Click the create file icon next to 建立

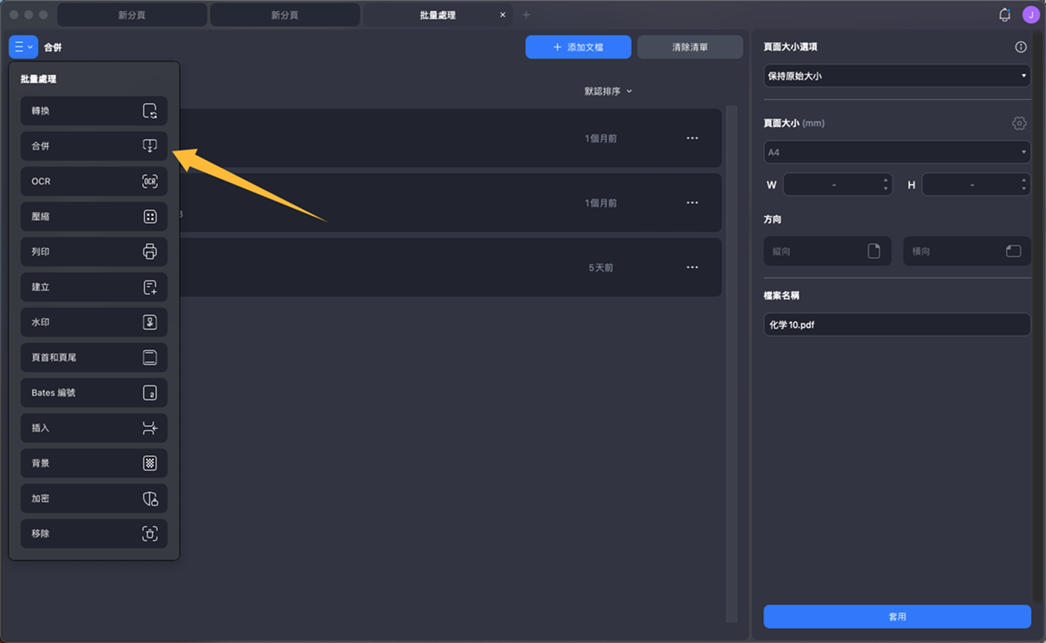click(150, 287)
